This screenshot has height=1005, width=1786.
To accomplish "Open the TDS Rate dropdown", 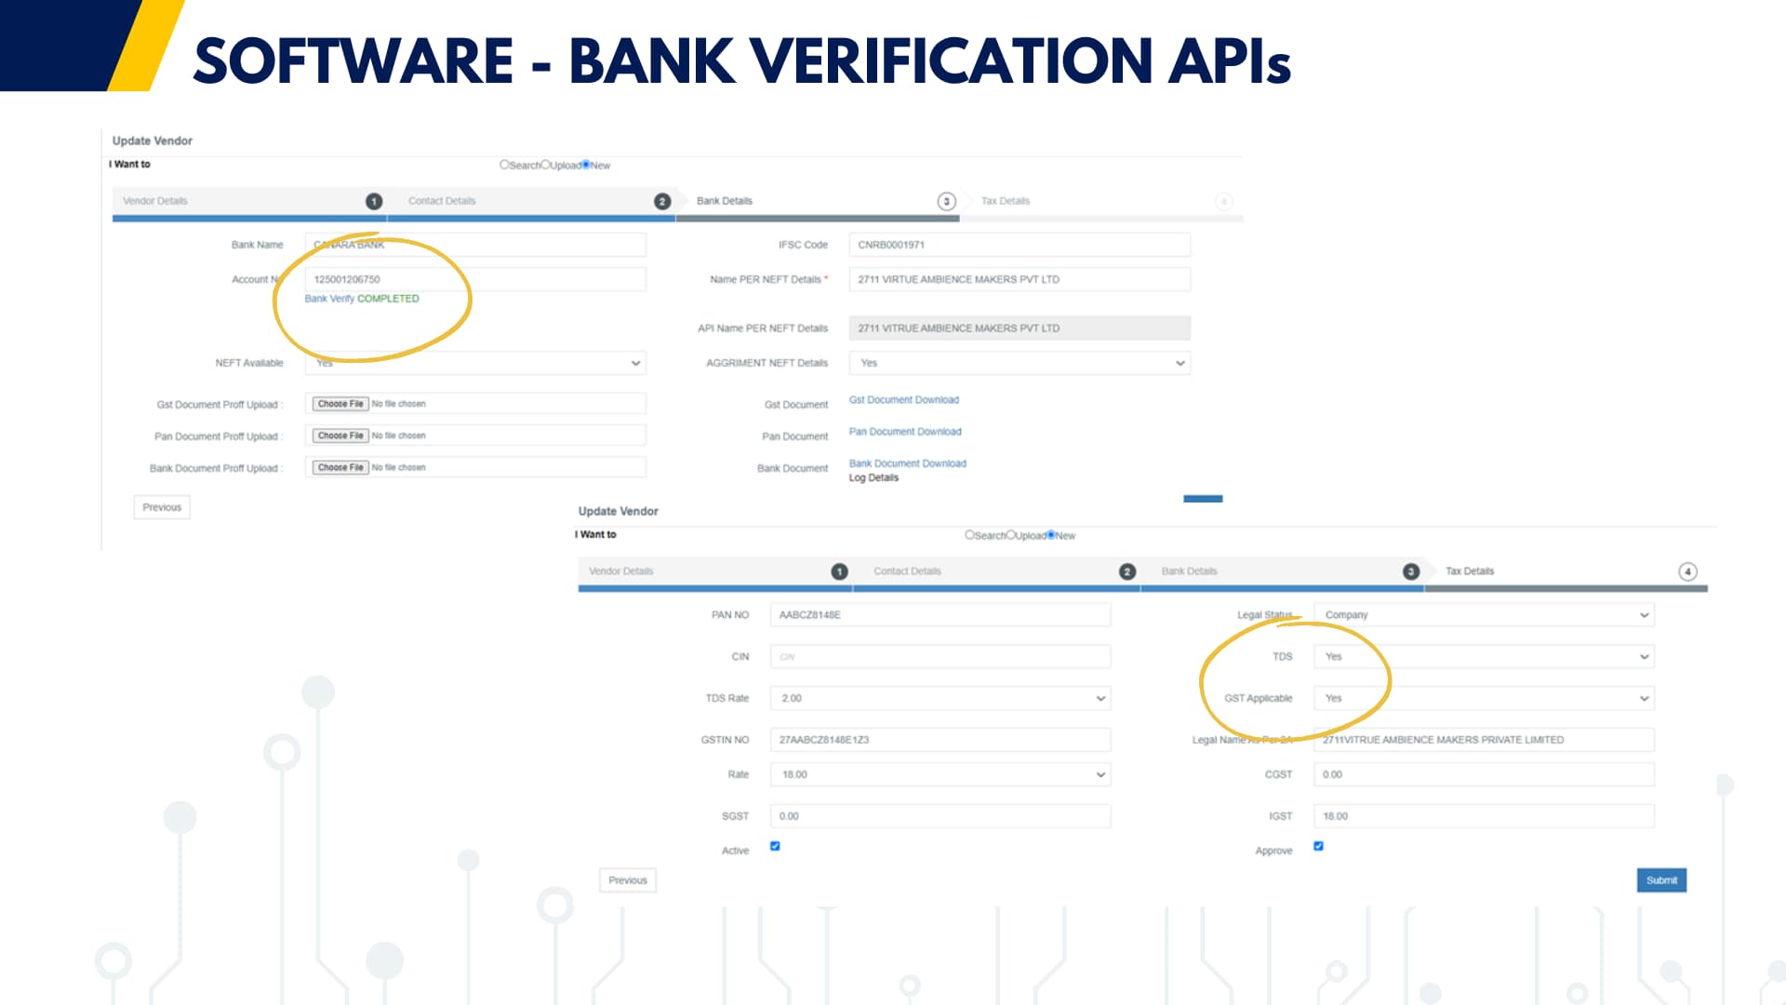I will (x=940, y=698).
